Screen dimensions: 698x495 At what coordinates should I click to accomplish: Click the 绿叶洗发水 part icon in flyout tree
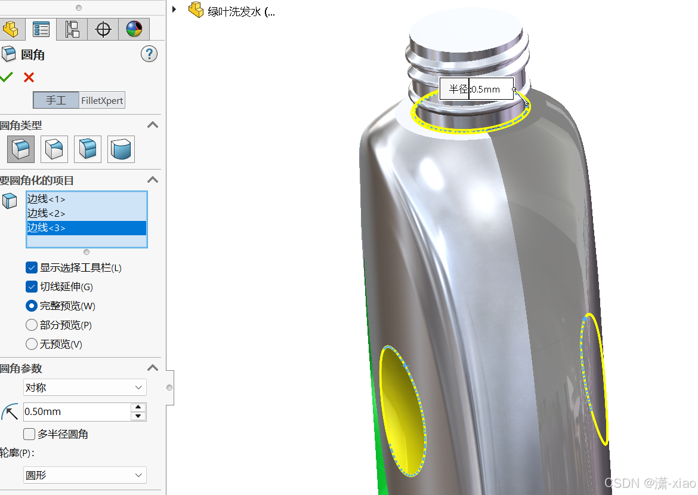point(196,10)
